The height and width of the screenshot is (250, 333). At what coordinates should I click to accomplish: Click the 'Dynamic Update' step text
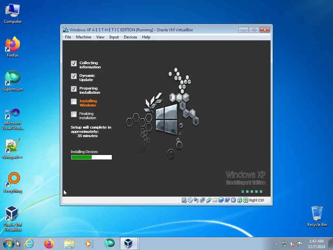click(87, 77)
